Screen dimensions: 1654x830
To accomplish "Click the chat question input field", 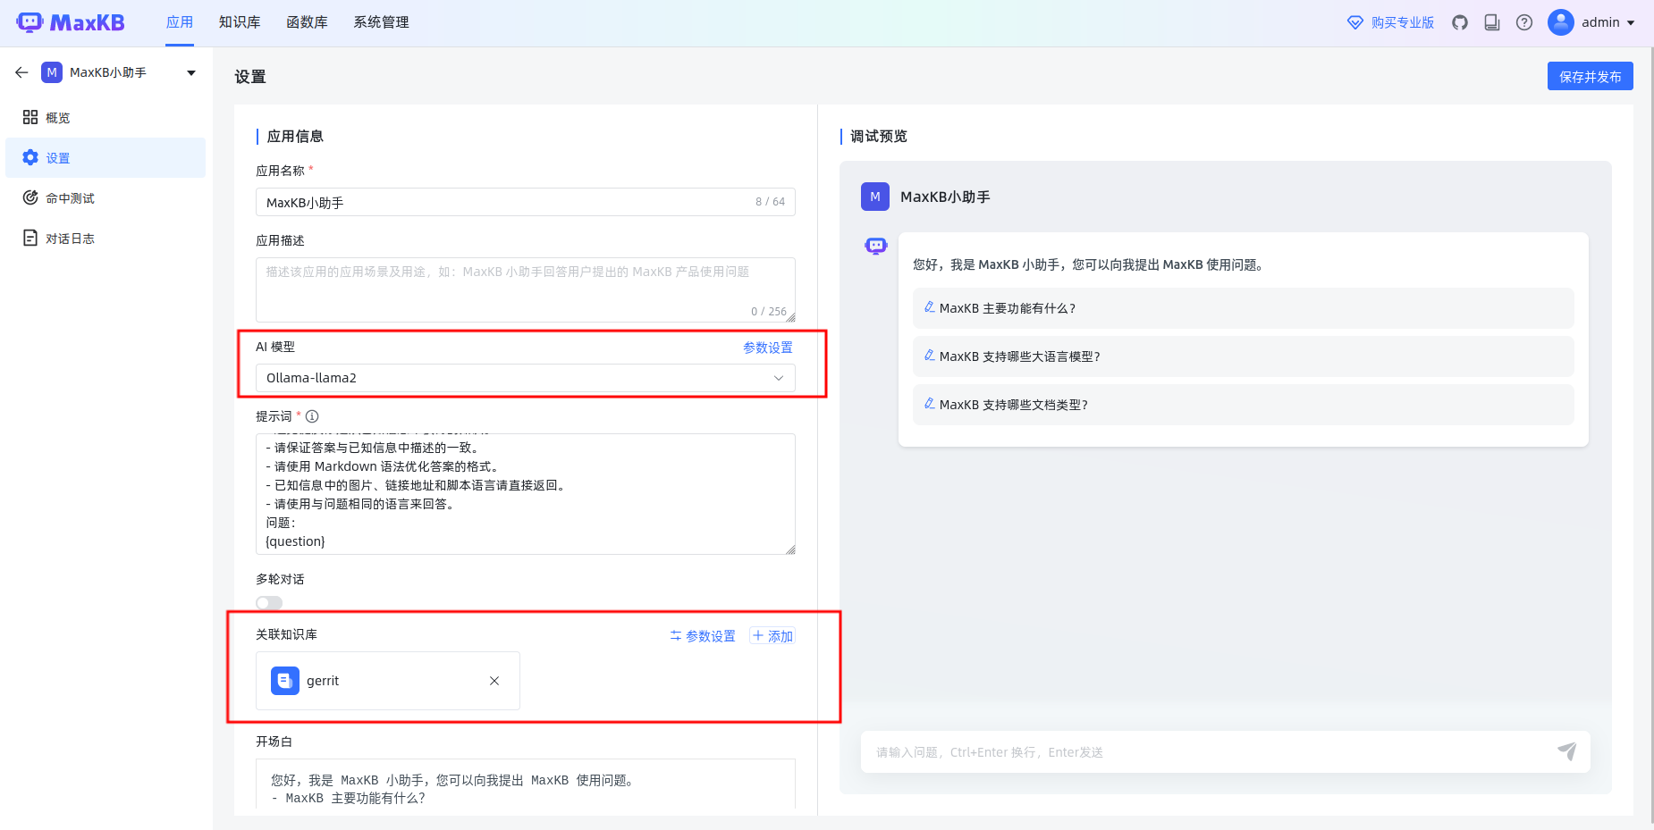I will (x=1207, y=752).
